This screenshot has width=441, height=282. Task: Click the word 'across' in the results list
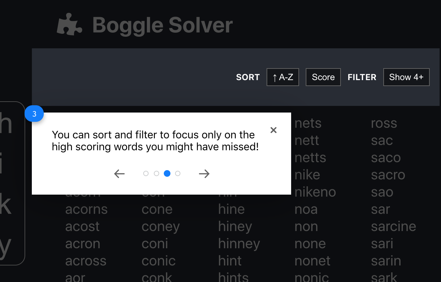[x=86, y=261]
